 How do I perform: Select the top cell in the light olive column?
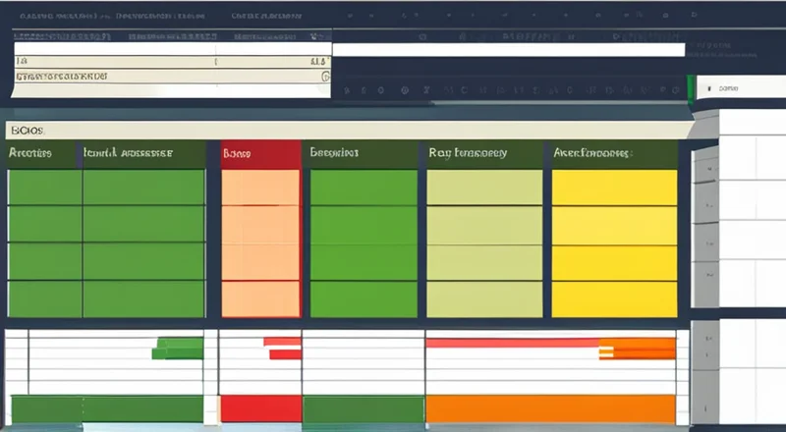[484, 187]
